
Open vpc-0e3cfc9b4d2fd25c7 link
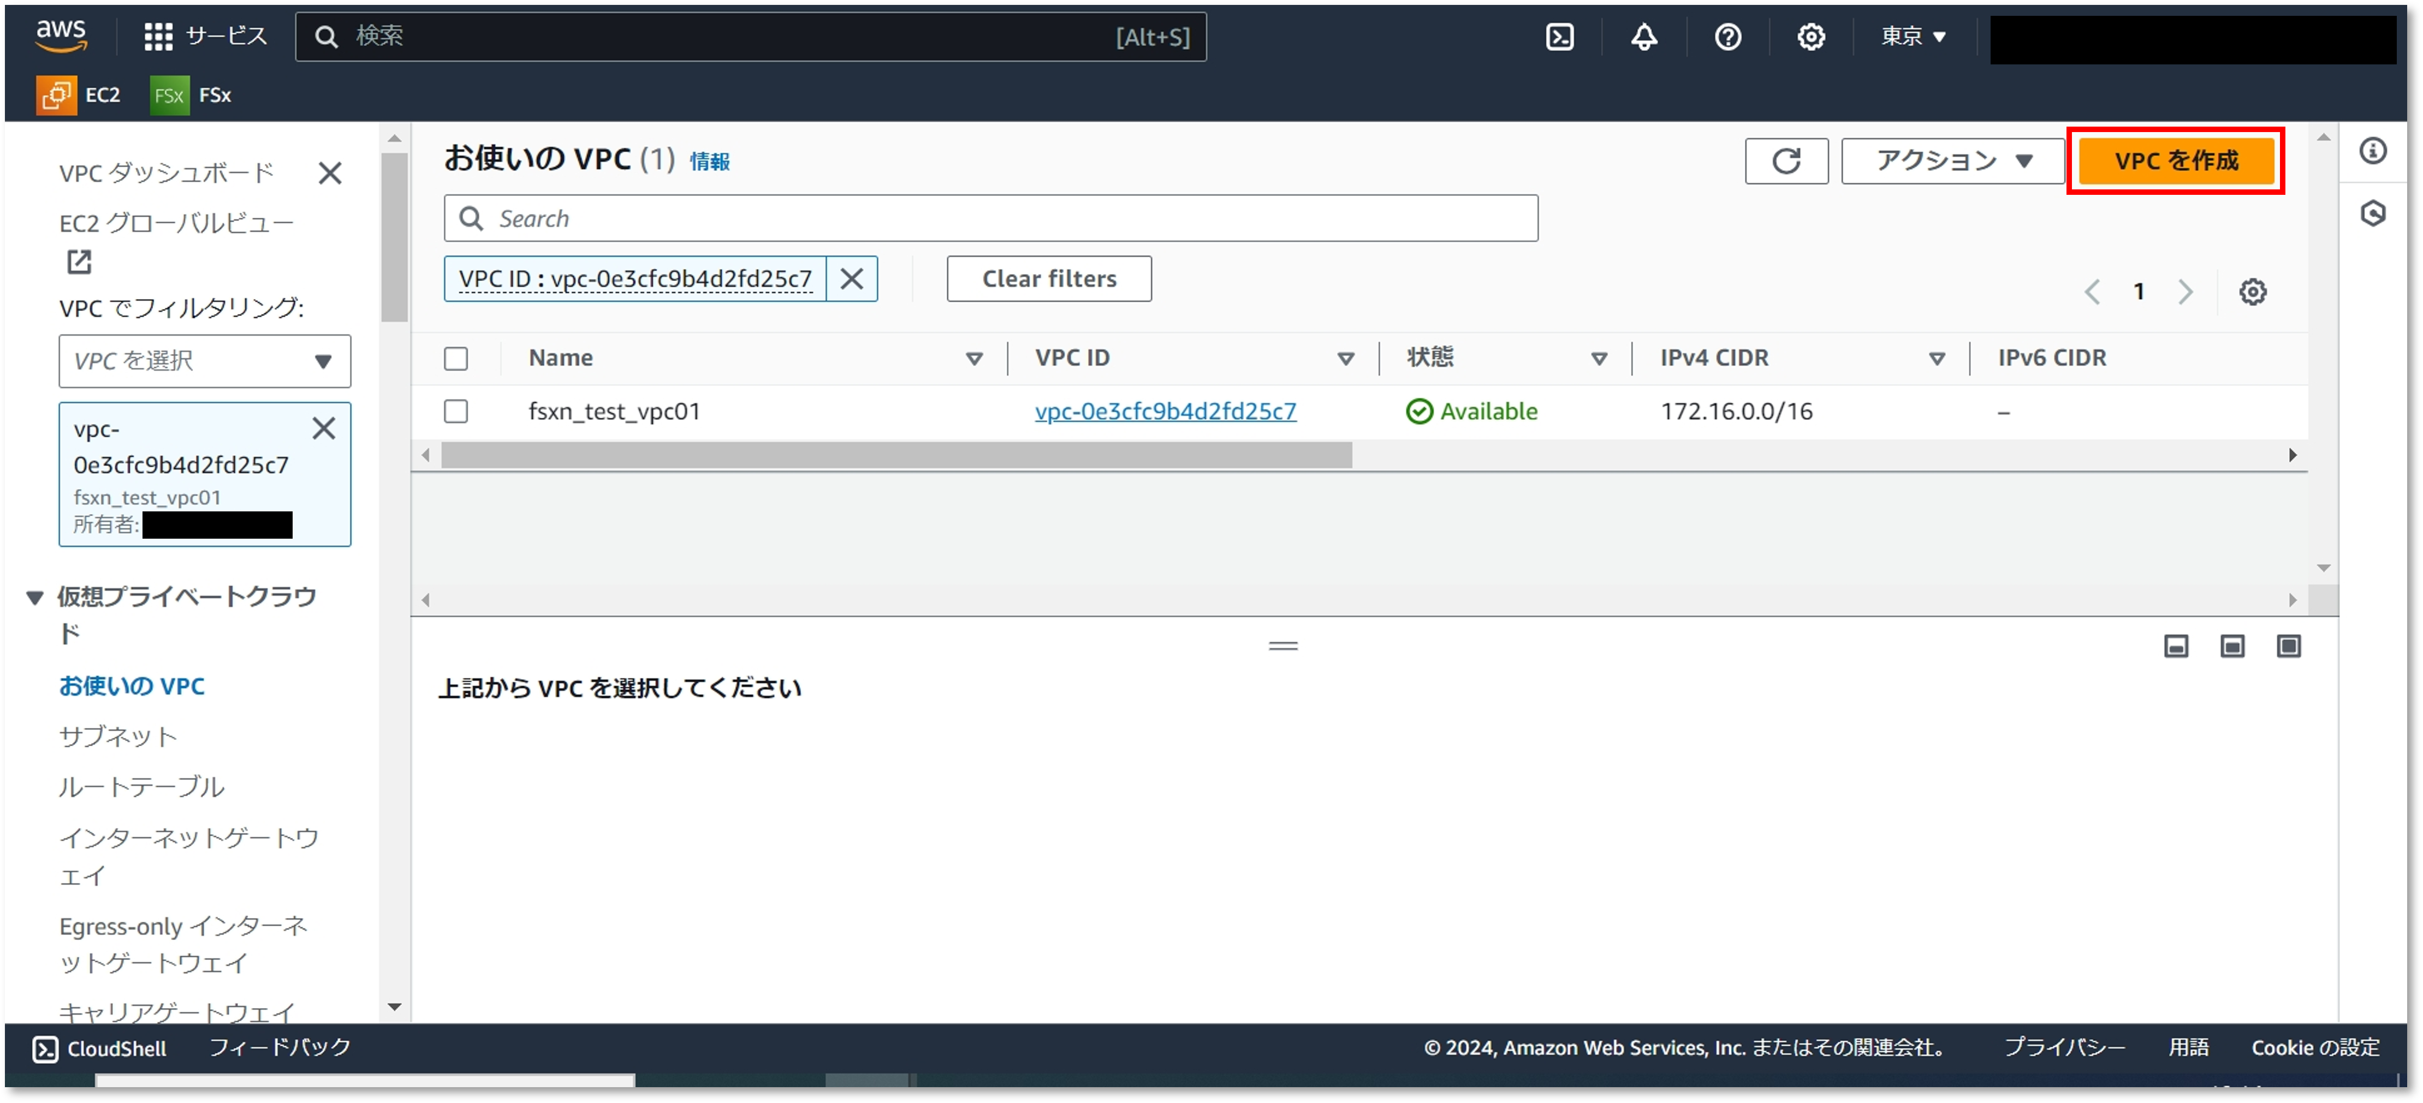point(1165,411)
